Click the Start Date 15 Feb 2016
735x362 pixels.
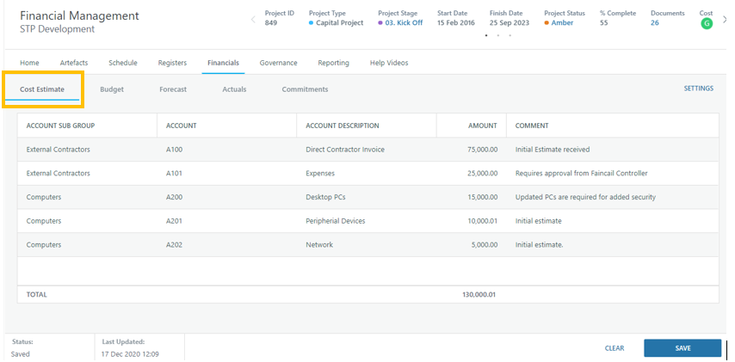[456, 22]
